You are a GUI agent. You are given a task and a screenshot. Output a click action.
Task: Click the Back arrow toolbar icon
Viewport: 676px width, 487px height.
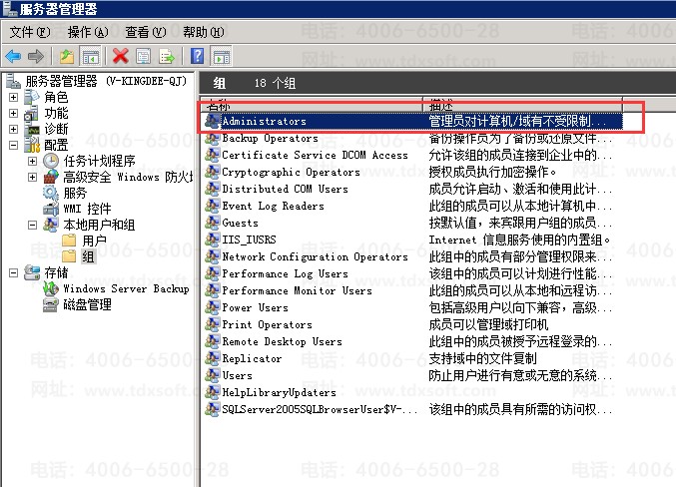pyautogui.click(x=13, y=56)
